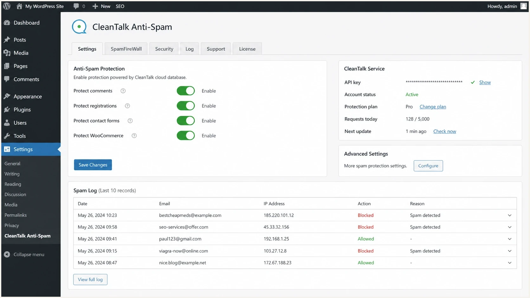The image size is (530, 298).
Task: Click IP address 172.67.188.23
Action: click(x=277, y=263)
